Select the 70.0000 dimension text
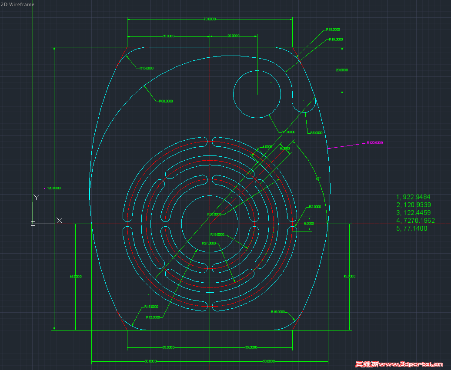This screenshot has height=370, width=451. coord(210,19)
